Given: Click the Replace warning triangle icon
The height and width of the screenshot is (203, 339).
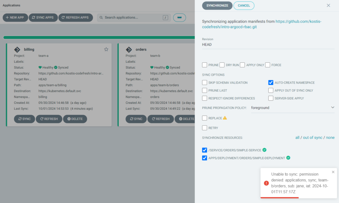Looking at the screenshot, I should (225, 118).
